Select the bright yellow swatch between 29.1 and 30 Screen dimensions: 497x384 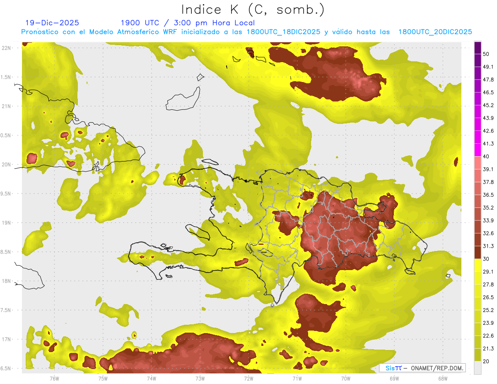[x=478, y=266]
